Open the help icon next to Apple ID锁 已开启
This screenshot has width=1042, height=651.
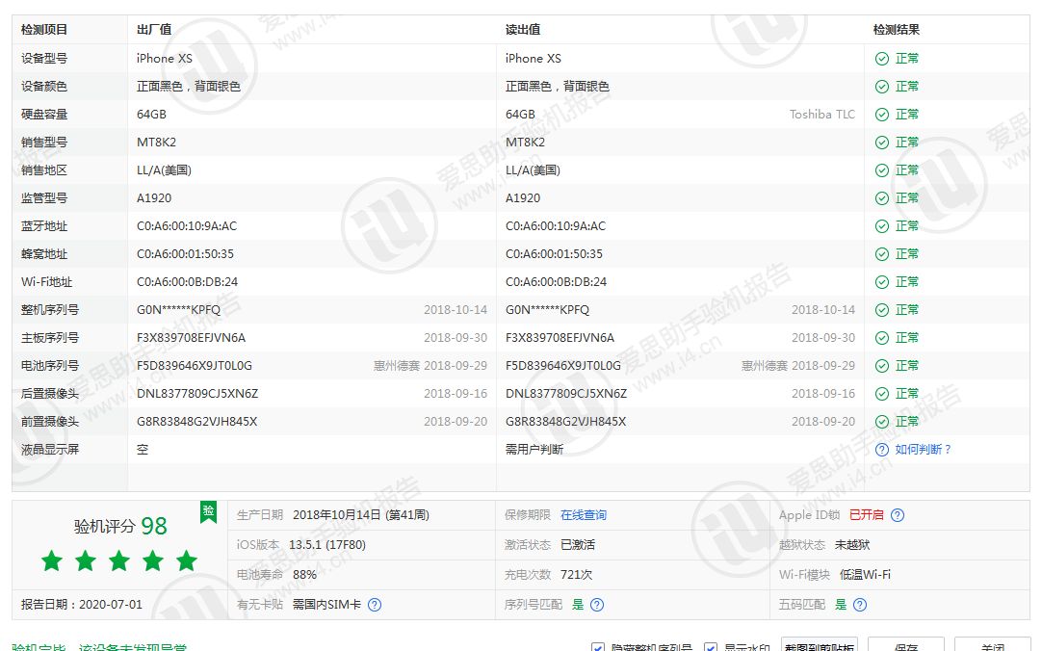click(898, 515)
